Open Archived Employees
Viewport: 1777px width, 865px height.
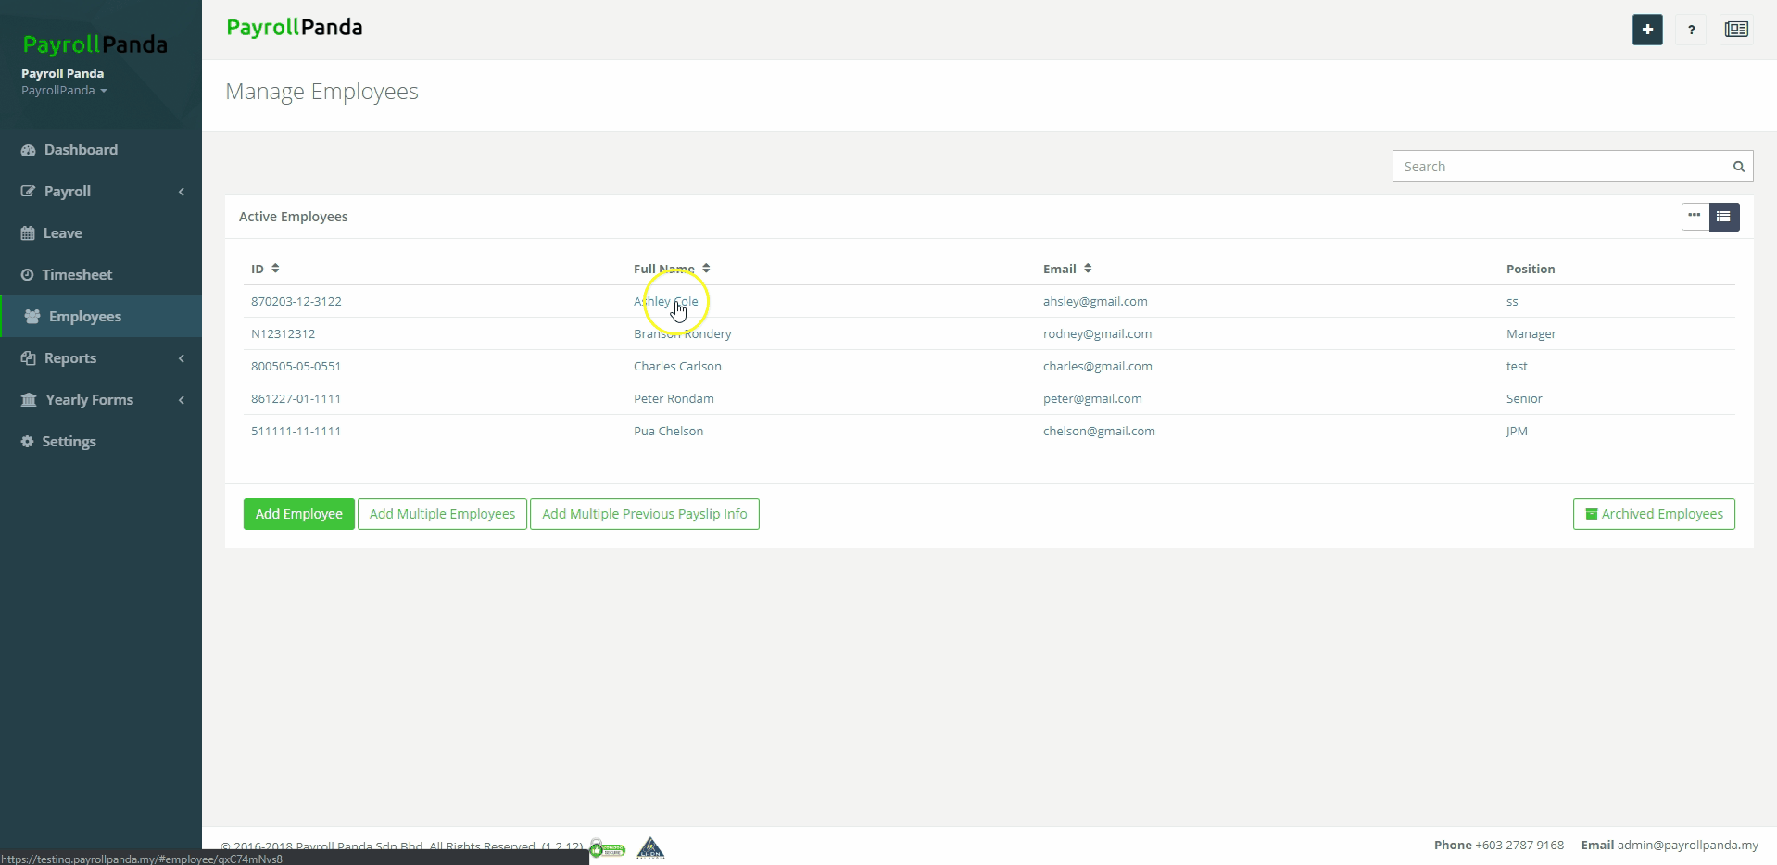(x=1654, y=514)
